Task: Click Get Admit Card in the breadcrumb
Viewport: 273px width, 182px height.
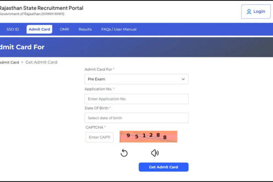Action: 41,62
